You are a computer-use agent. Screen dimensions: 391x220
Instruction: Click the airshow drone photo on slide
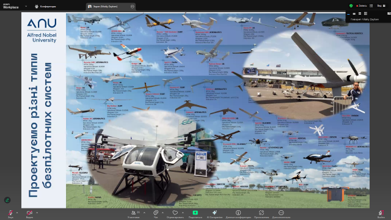pyautogui.click(x=305, y=75)
